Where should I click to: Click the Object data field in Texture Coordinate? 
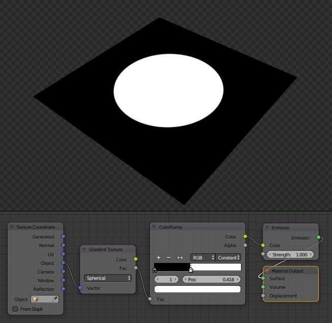(45, 299)
